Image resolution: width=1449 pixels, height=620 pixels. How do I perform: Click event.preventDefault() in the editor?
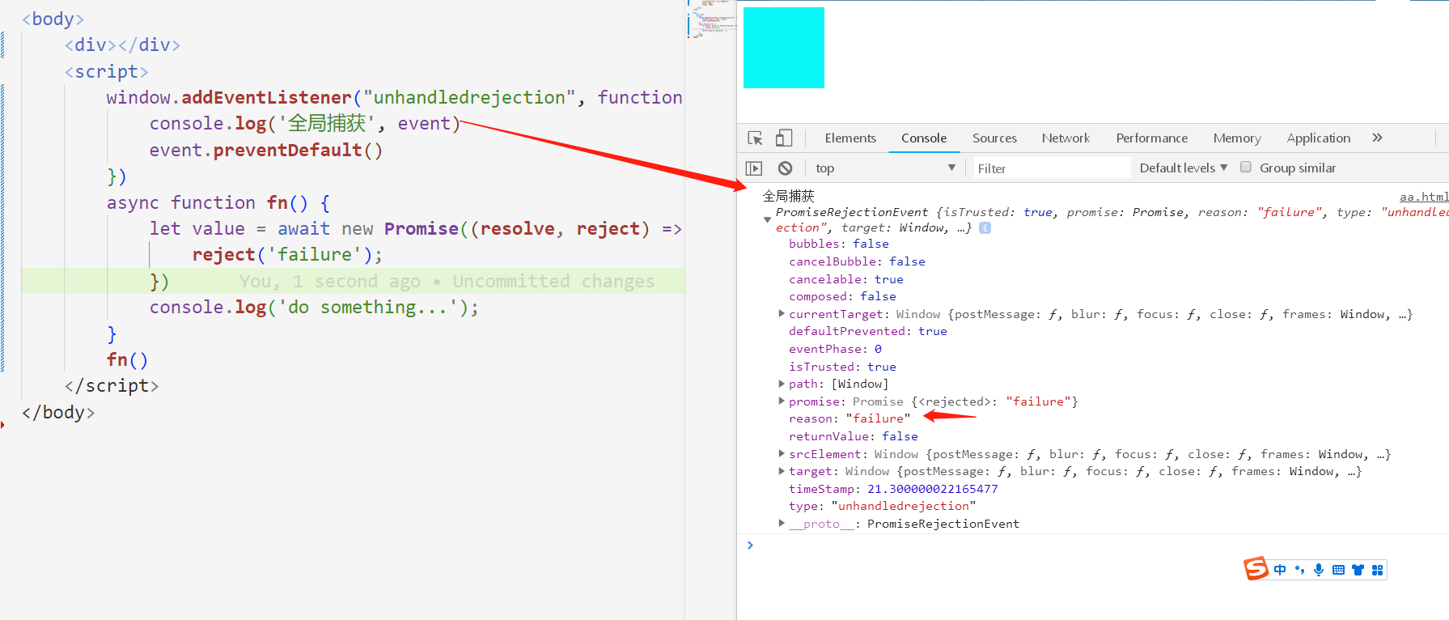coord(265,150)
